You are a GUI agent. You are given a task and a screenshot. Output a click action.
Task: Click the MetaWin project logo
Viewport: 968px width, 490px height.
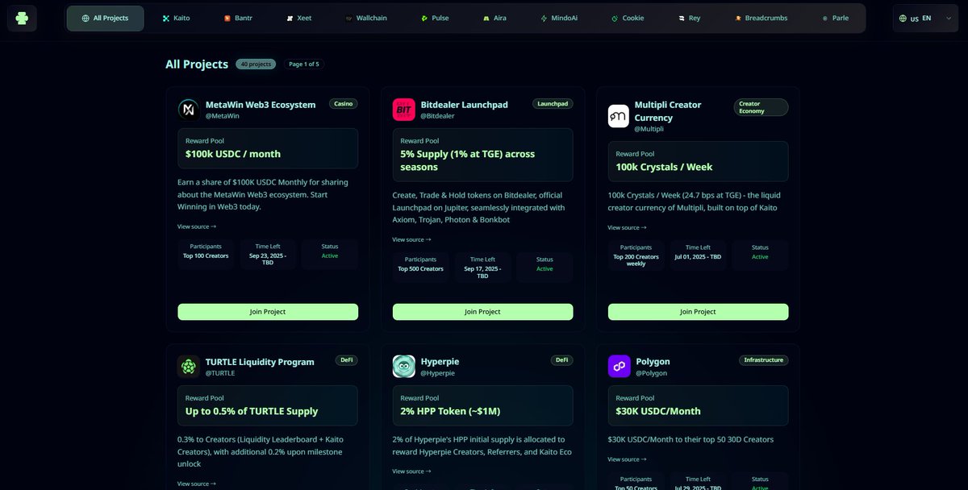tap(189, 110)
